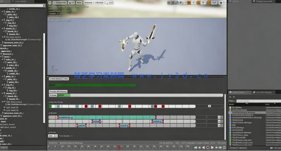Click the Preview All Sections button
Image resolution: width=281 pixels, height=151 pixels.
pyautogui.click(x=58, y=91)
